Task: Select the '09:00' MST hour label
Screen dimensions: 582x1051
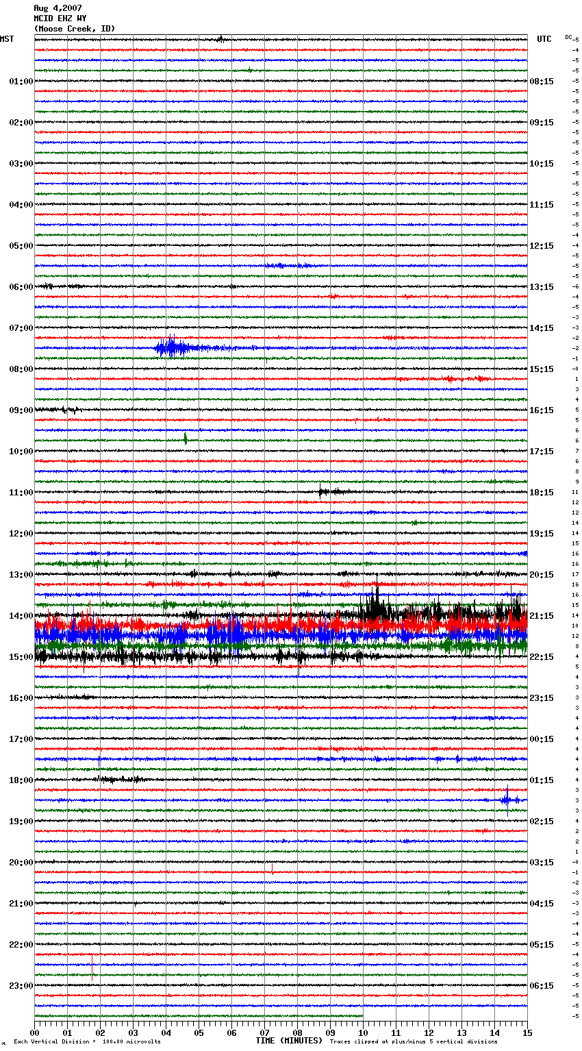Action: 21,410
